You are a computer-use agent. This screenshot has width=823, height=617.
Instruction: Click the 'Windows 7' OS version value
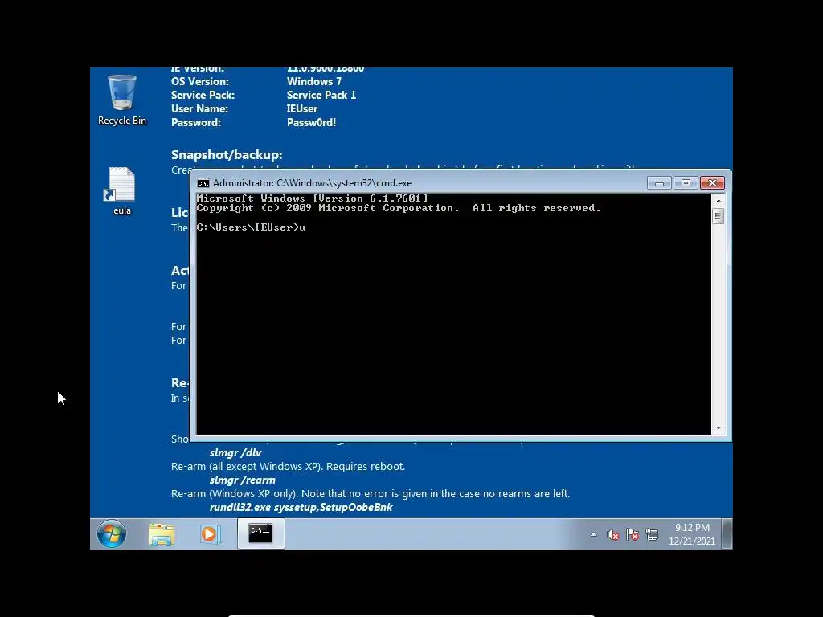(314, 81)
